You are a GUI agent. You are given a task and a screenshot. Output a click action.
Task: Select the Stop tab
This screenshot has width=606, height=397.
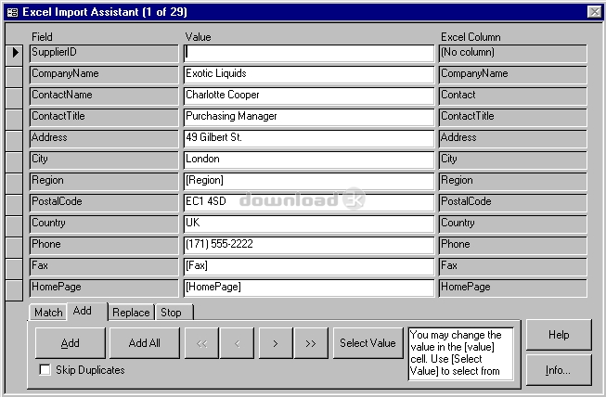point(171,313)
